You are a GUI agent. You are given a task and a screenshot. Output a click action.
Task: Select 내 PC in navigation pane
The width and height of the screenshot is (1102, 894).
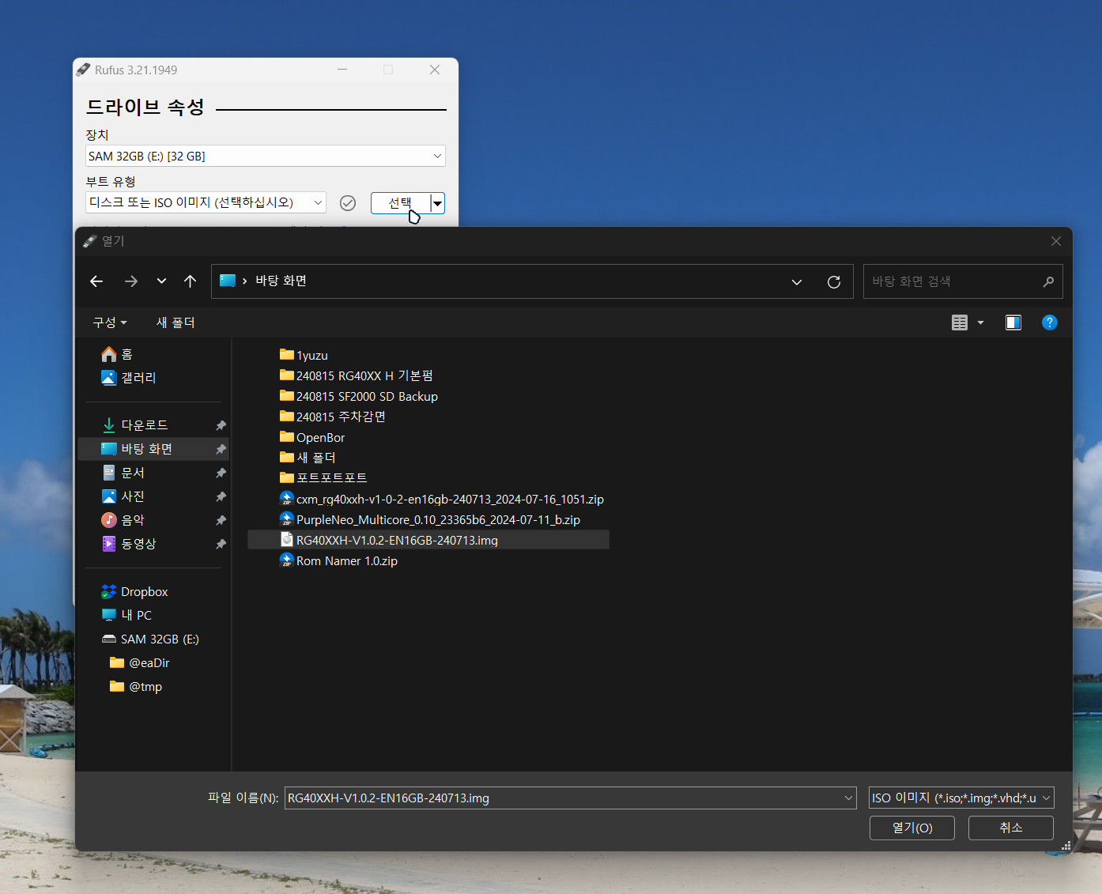pyautogui.click(x=126, y=615)
